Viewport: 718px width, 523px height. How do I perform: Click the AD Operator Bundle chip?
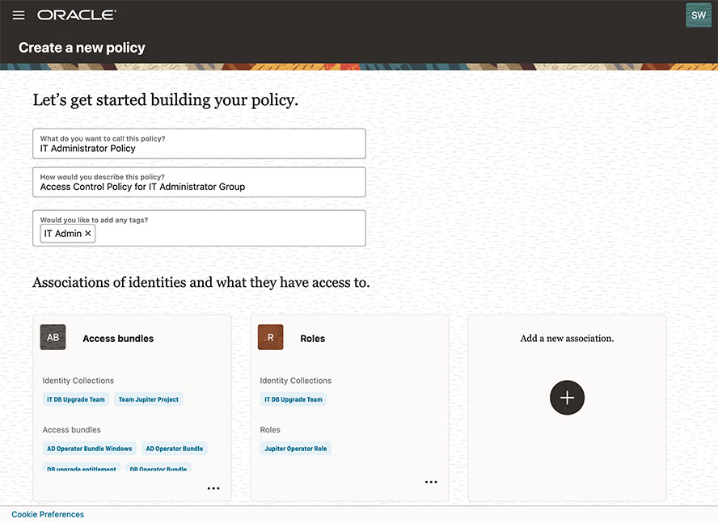pyautogui.click(x=174, y=449)
